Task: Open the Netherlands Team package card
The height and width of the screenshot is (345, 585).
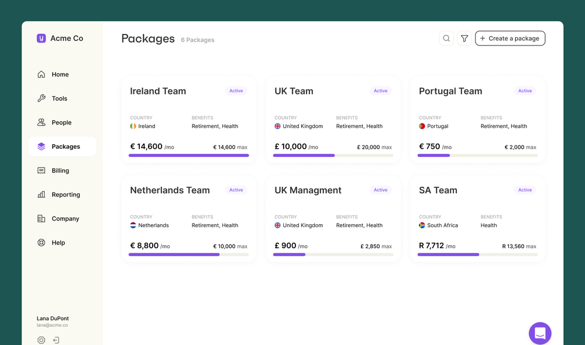Action: [x=189, y=218]
